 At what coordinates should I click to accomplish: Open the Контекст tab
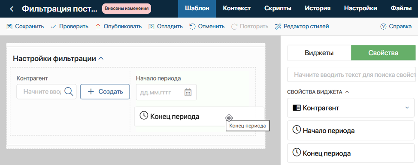[x=237, y=9]
